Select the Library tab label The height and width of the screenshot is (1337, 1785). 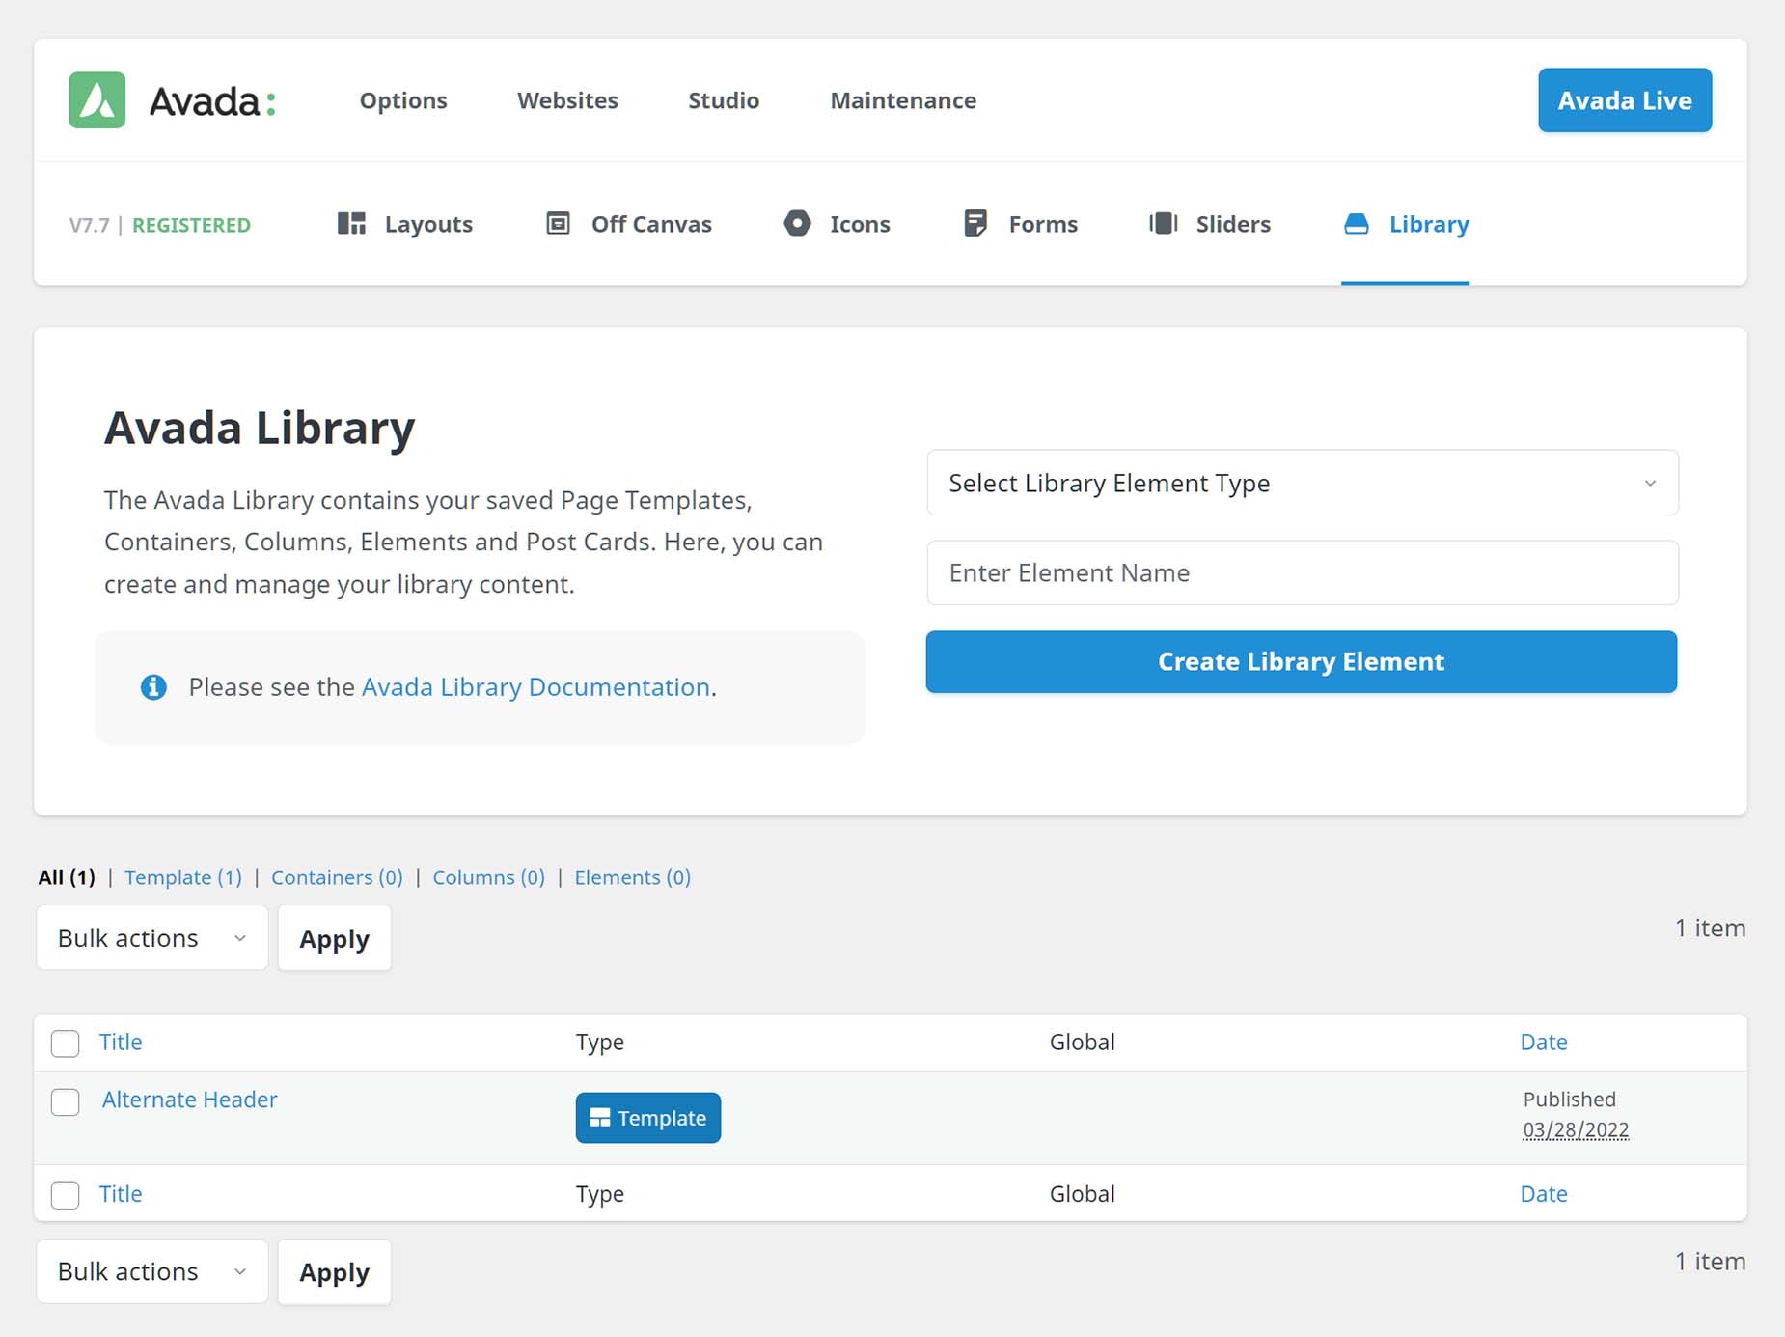click(1429, 224)
